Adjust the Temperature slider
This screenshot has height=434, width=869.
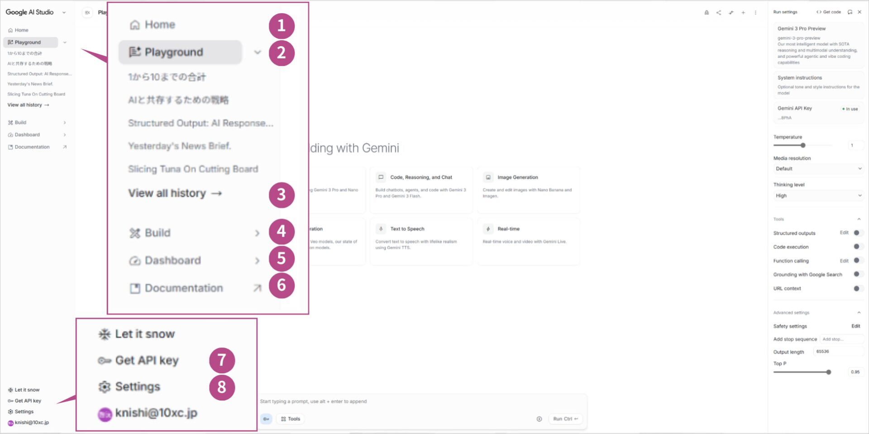point(803,145)
